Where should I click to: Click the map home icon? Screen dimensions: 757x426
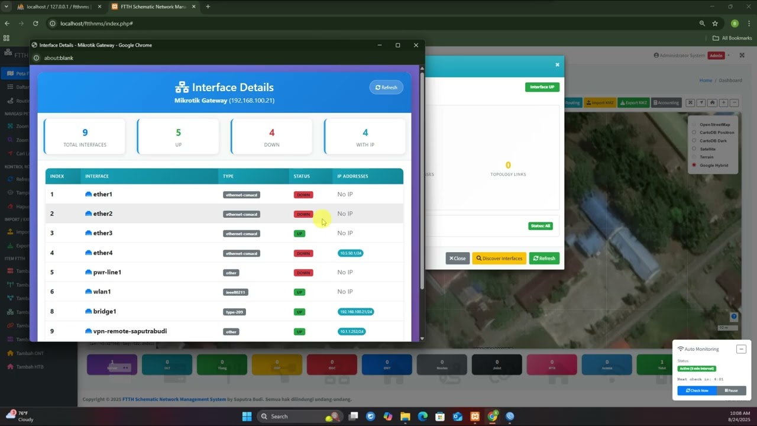click(x=713, y=103)
